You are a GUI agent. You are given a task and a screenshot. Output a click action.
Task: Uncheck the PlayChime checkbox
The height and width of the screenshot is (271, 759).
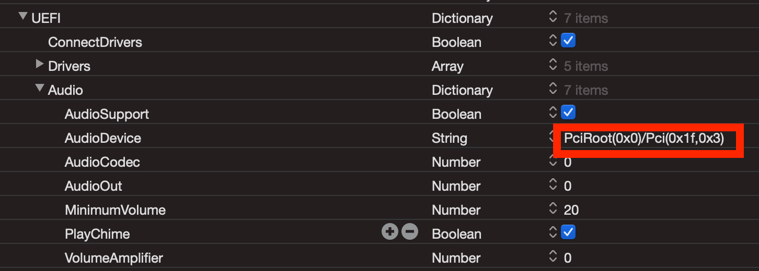click(568, 232)
